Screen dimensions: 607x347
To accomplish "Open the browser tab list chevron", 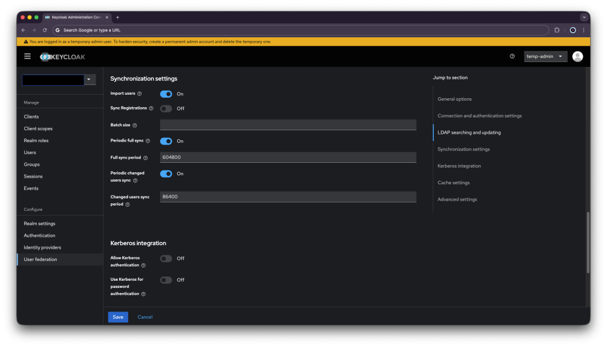I will click(x=583, y=17).
